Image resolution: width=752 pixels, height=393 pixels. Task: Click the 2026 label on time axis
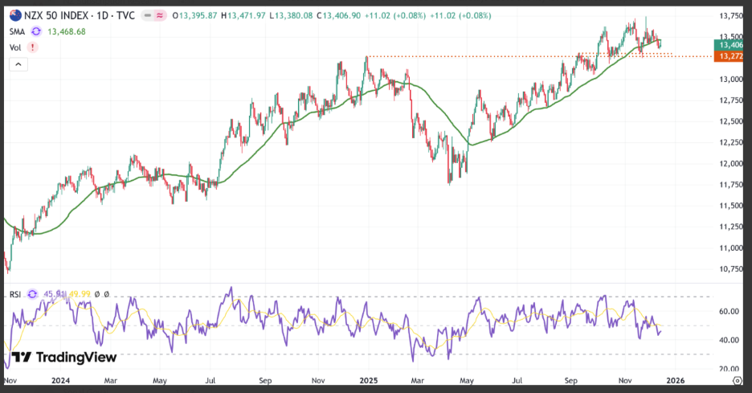pos(675,380)
